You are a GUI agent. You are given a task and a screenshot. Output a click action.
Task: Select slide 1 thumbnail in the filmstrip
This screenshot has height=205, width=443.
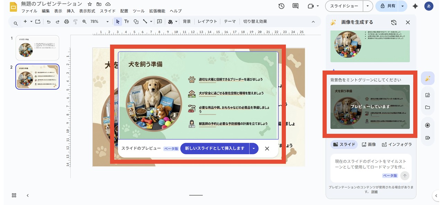pyautogui.click(x=37, y=47)
